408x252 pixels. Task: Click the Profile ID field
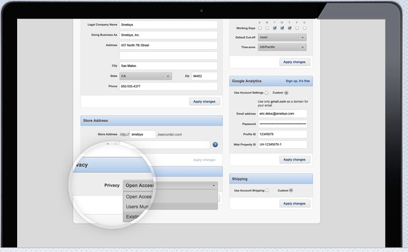point(283,134)
